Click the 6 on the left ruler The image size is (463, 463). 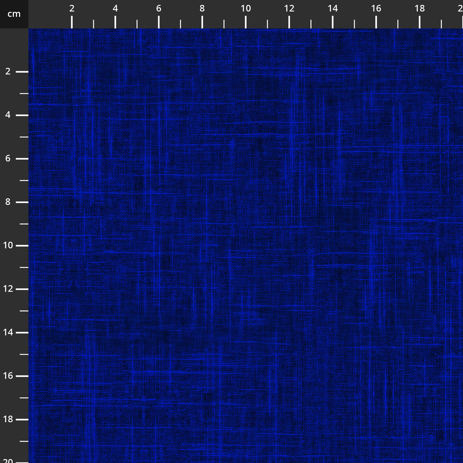[8, 159]
